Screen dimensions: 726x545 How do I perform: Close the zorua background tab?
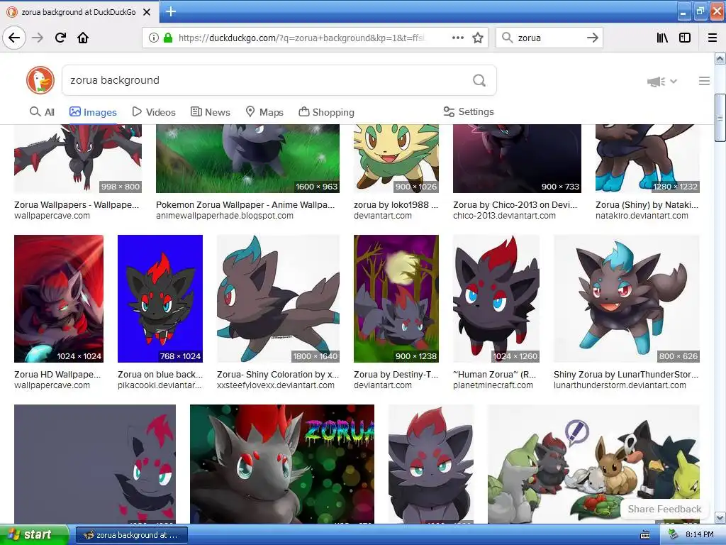(x=147, y=12)
